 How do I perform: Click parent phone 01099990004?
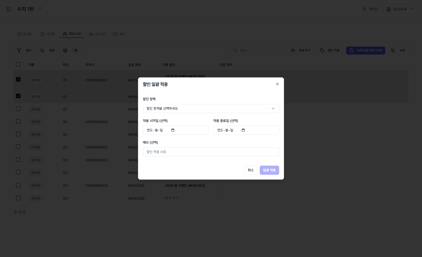pos(97,122)
